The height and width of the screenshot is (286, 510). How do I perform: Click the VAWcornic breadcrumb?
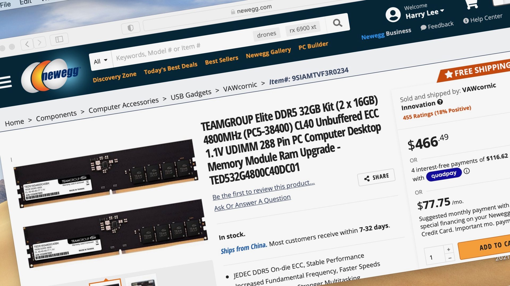click(x=240, y=86)
